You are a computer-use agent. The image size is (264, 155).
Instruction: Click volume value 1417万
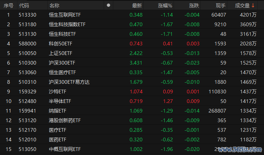tap(248, 101)
